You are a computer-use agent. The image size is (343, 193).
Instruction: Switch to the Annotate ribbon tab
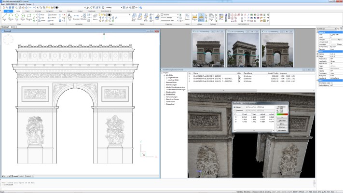click(x=38, y=11)
